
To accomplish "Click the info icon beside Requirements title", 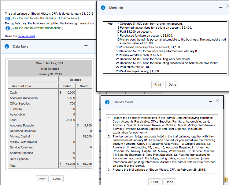I will point(107,102).
